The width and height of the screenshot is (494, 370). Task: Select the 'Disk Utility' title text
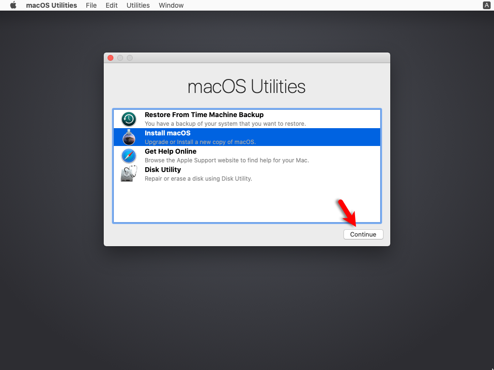coord(163,170)
